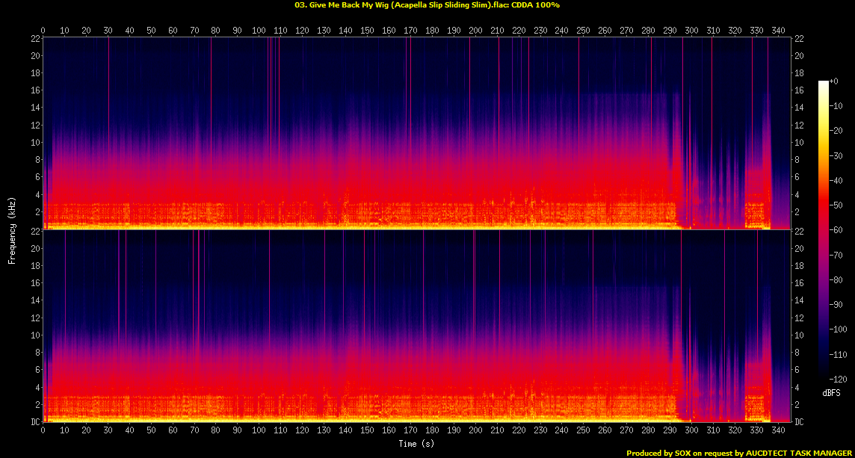Click the spectrogram file title text
The height and width of the screenshot is (458, 855).
point(427,5)
